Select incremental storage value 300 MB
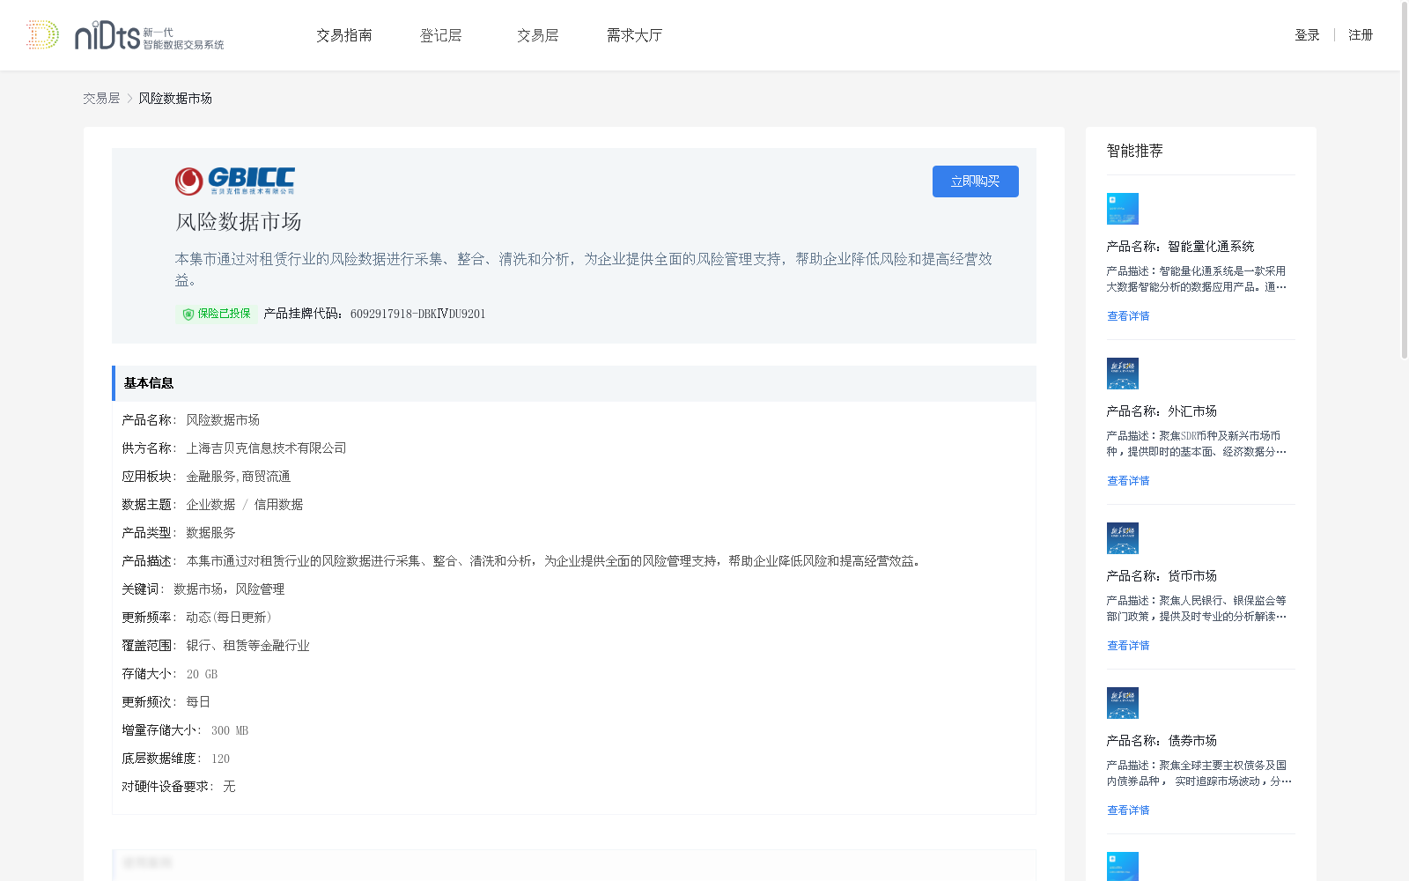The height and width of the screenshot is (881, 1409). click(230, 730)
